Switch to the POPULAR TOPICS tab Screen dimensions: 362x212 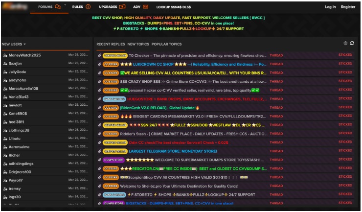coord(166,44)
